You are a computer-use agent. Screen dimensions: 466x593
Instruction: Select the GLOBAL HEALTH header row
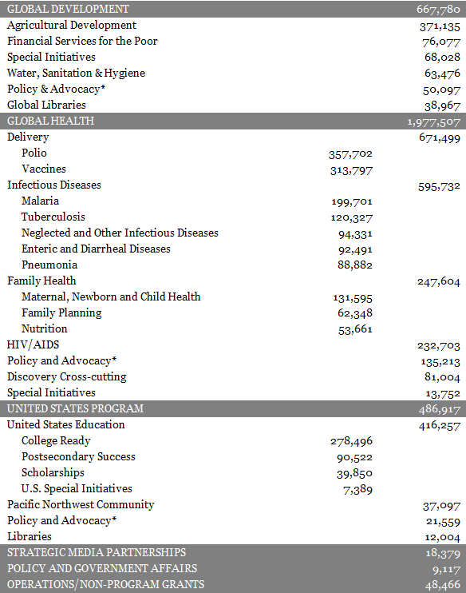click(x=233, y=121)
